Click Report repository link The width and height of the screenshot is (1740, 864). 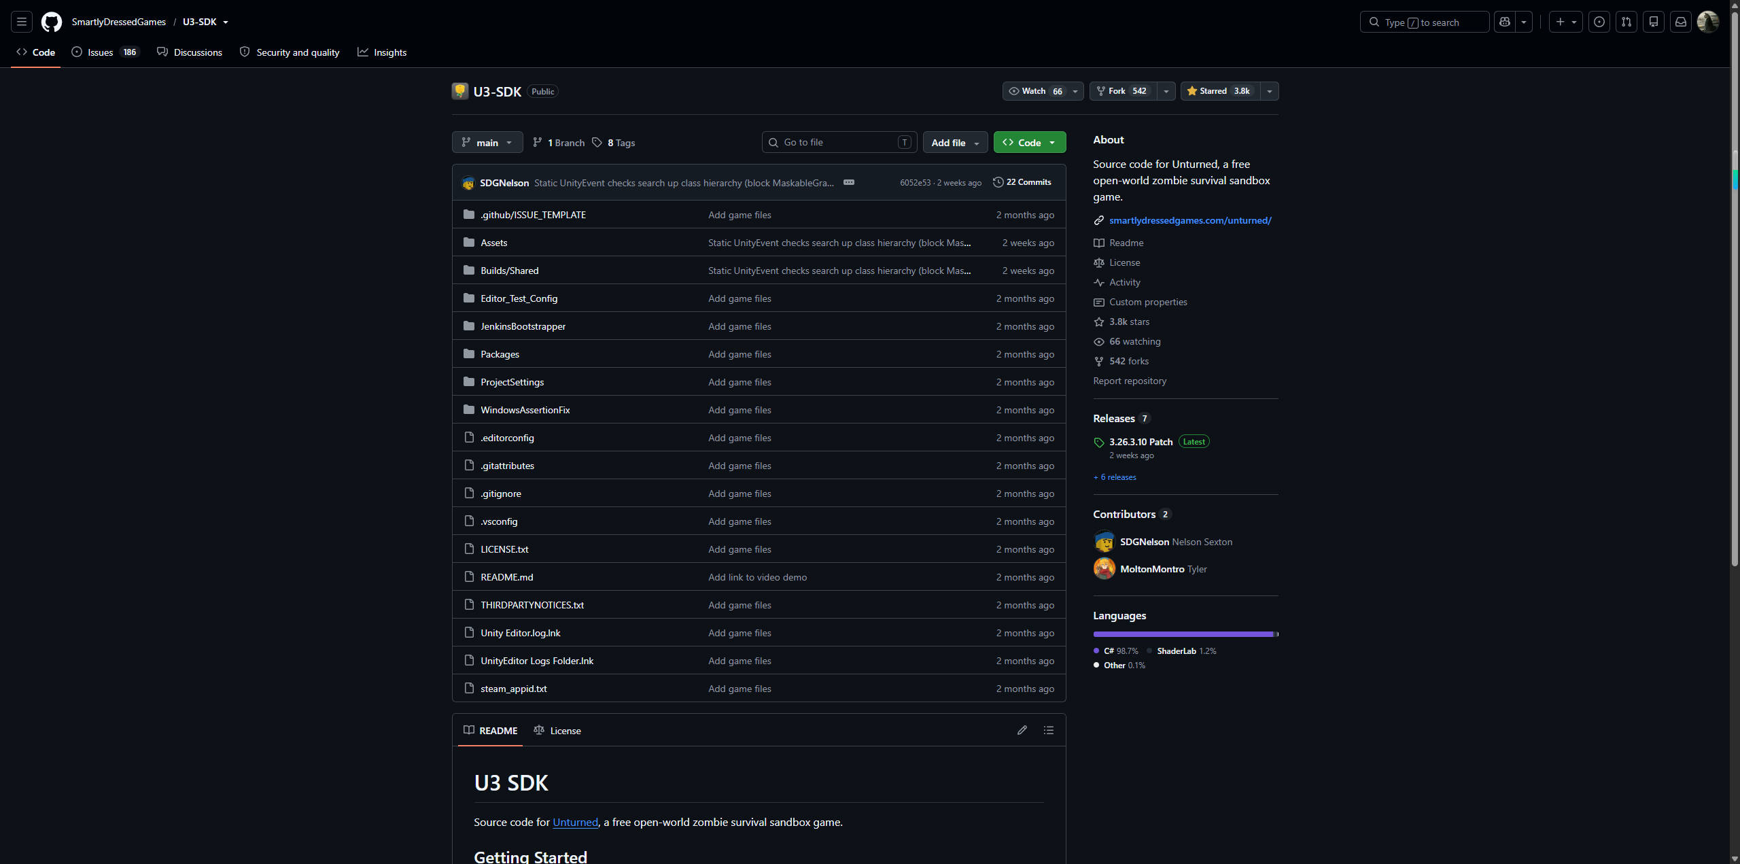(1130, 381)
